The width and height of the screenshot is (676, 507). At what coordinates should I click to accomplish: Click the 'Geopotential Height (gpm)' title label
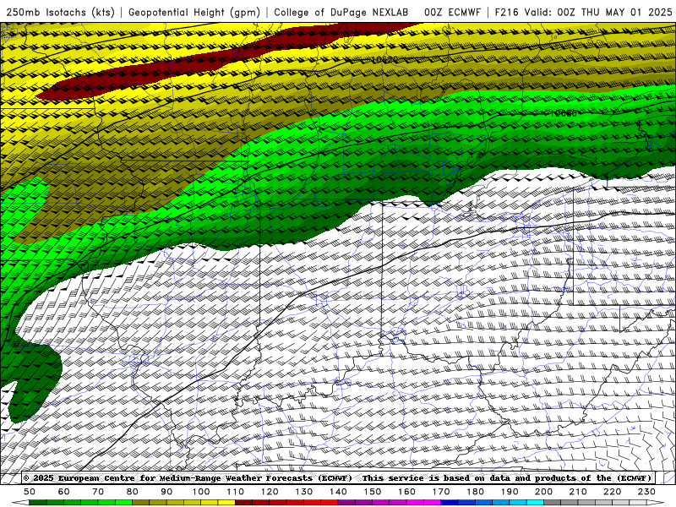tap(194, 12)
